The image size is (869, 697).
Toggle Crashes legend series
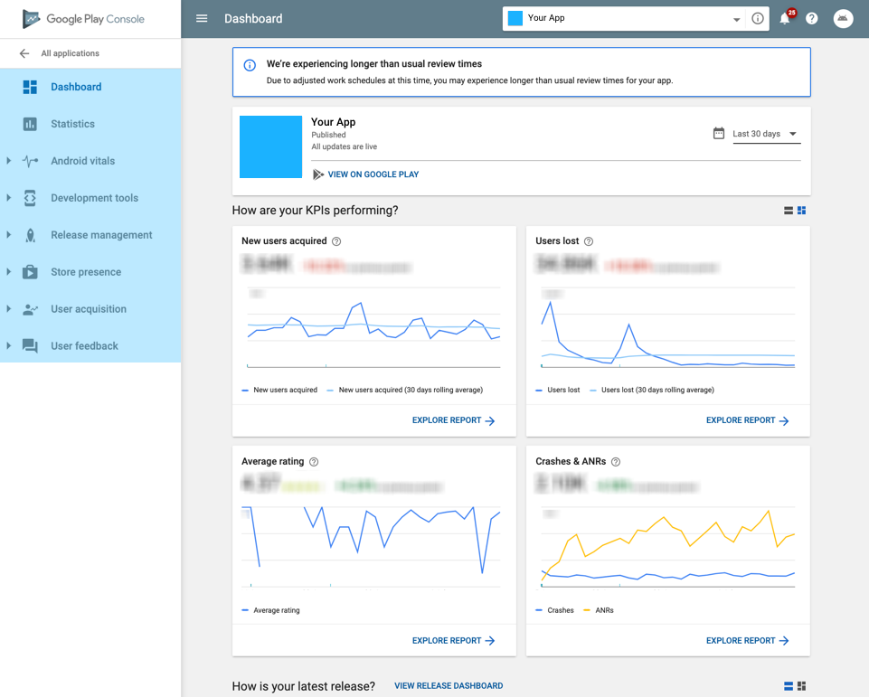pyautogui.click(x=554, y=610)
